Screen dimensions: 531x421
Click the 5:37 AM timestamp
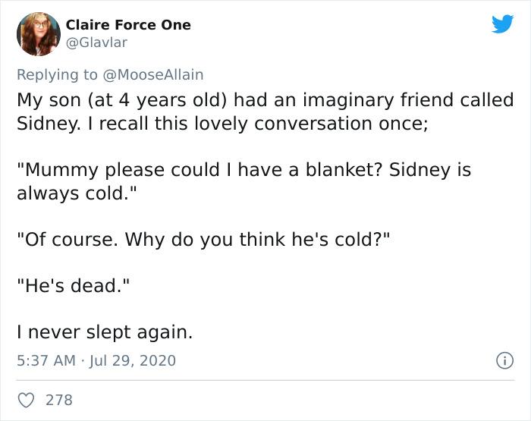[x=47, y=360]
